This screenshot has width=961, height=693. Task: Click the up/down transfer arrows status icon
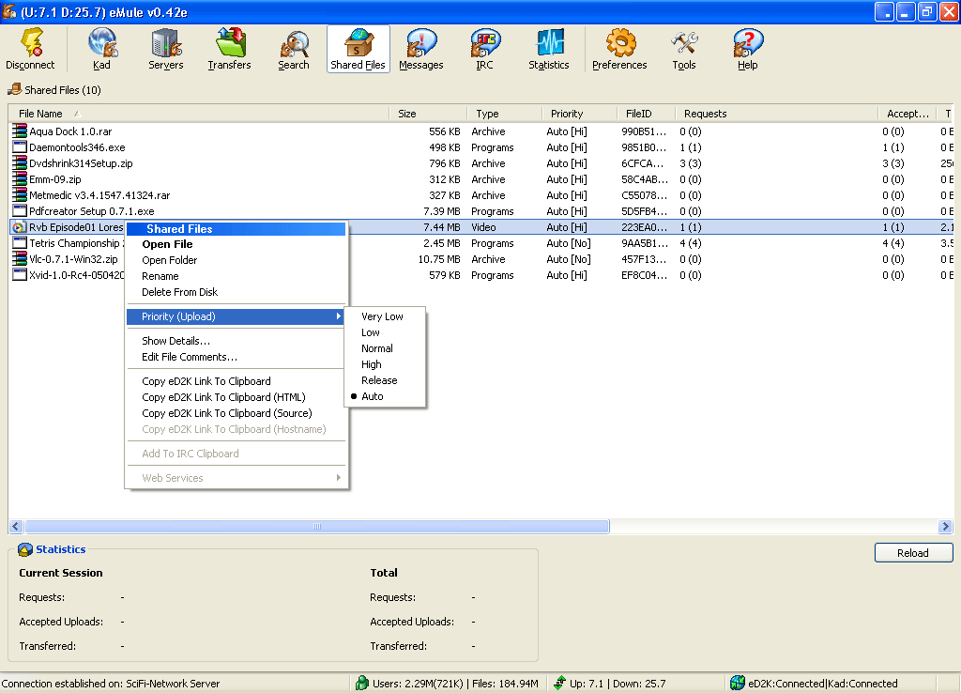coord(559,683)
